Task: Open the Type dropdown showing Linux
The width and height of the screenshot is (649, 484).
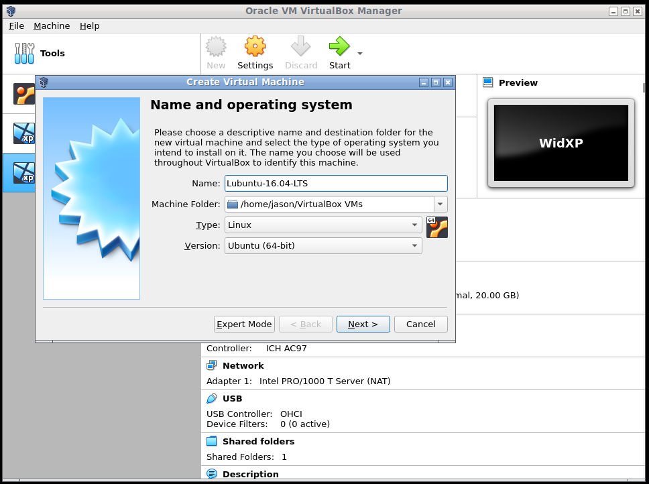Action: click(x=323, y=225)
